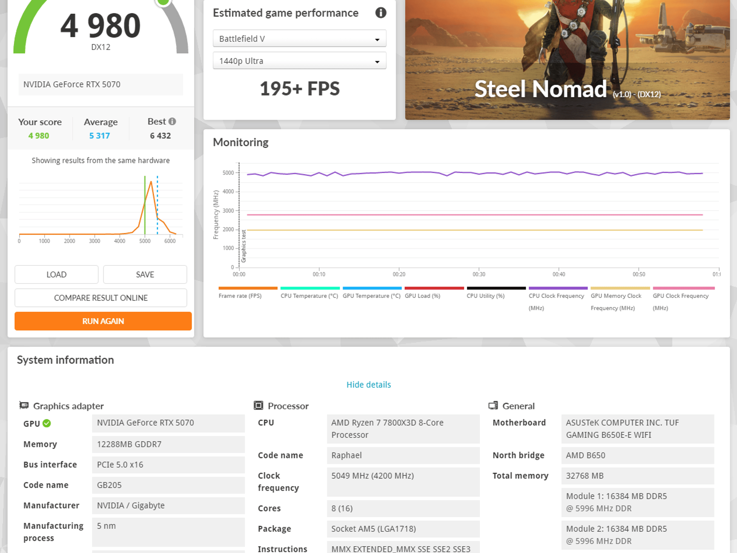Click the Manufacturer value NVIDIA / Gigabyte

(x=168, y=506)
